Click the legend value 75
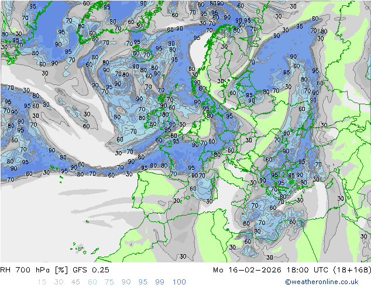This screenshot has height=287, width=371. [109, 282]
